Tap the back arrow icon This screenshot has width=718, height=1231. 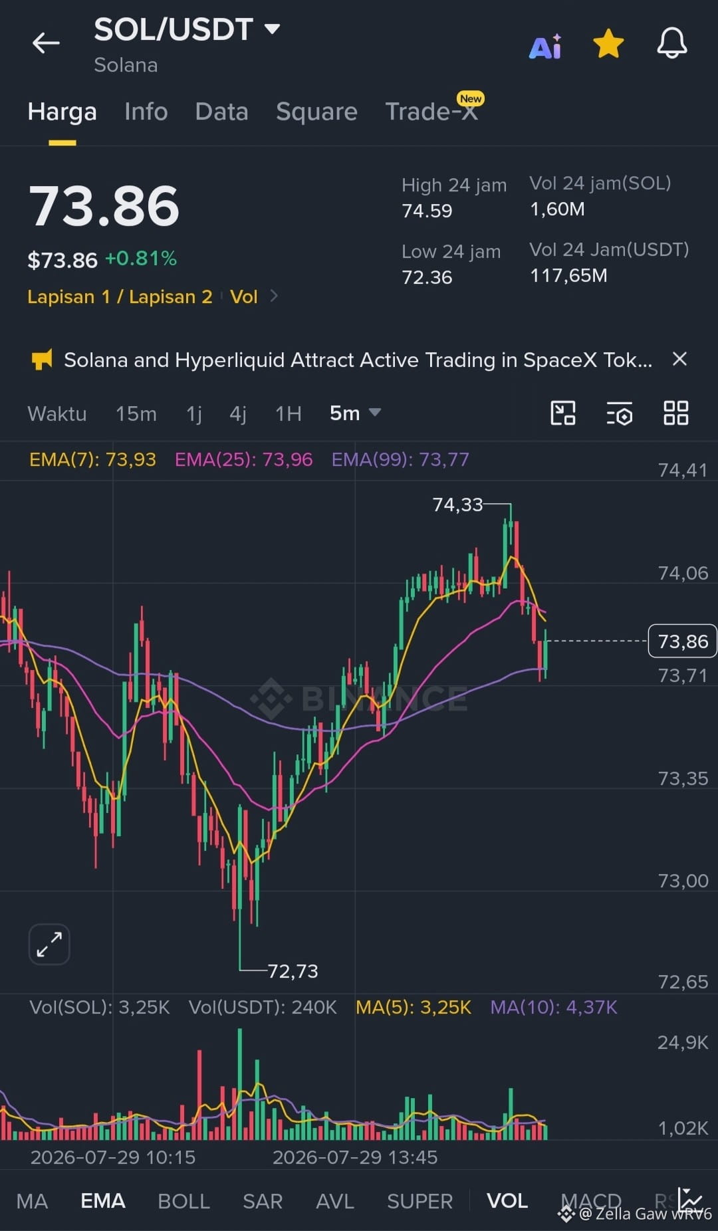(46, 43)
